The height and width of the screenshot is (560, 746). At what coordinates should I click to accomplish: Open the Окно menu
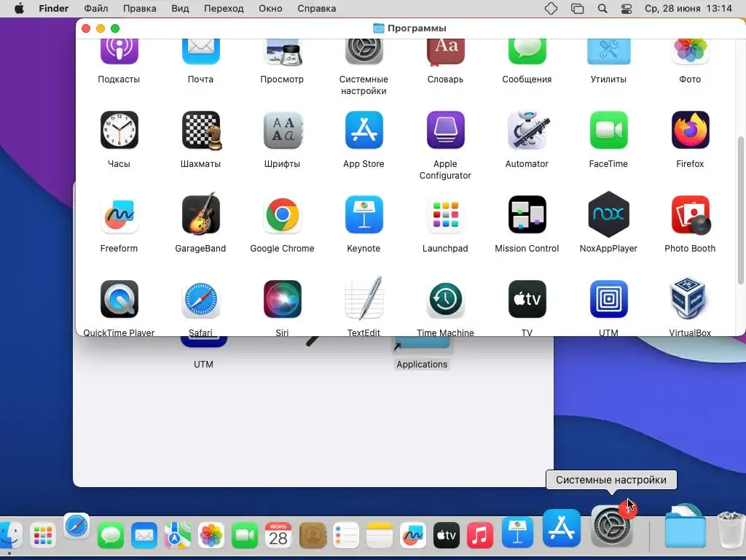tap(270, 9)
